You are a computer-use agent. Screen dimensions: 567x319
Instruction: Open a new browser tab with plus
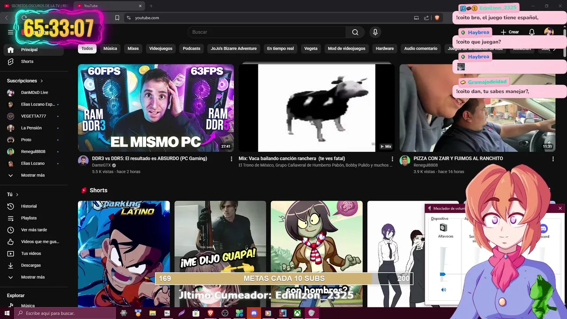[x=151, y=6]
